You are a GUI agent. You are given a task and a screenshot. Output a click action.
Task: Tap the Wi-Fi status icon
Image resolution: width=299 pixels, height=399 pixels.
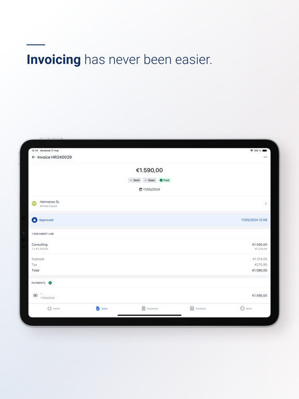(x=251, y=151)
